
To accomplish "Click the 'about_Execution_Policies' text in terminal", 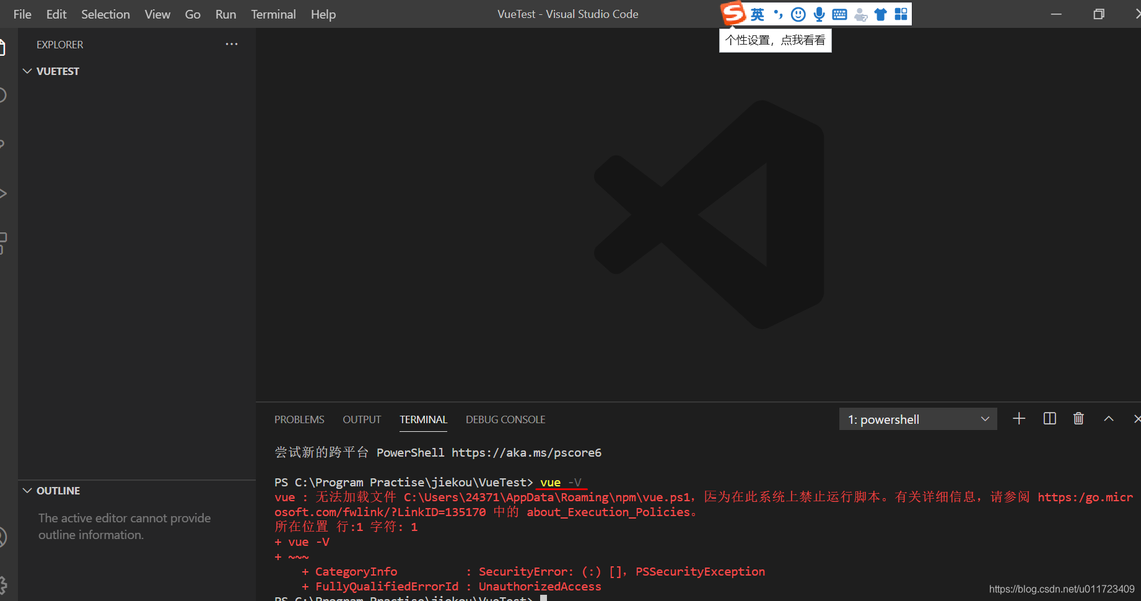I will (x=608, y=512).
